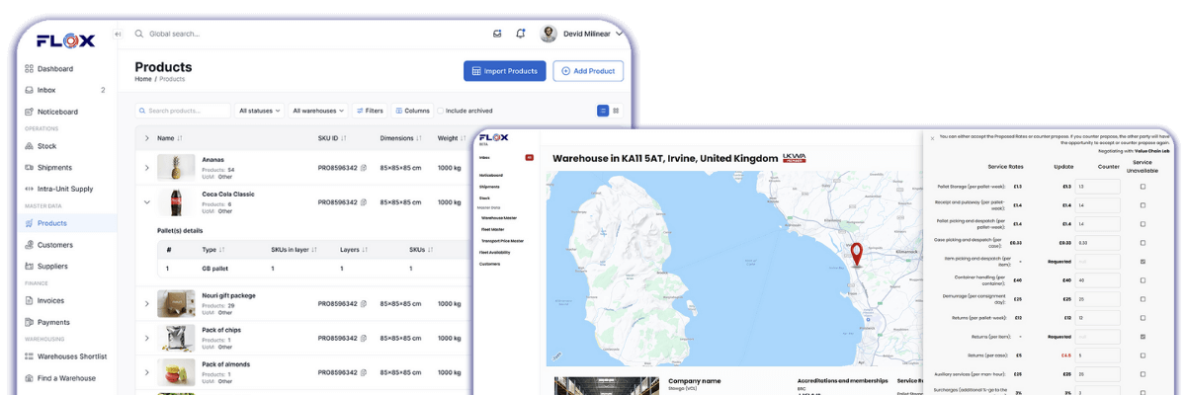Click the FLOX logo in the main window
1186x395 pixels.
coord(65,40)
